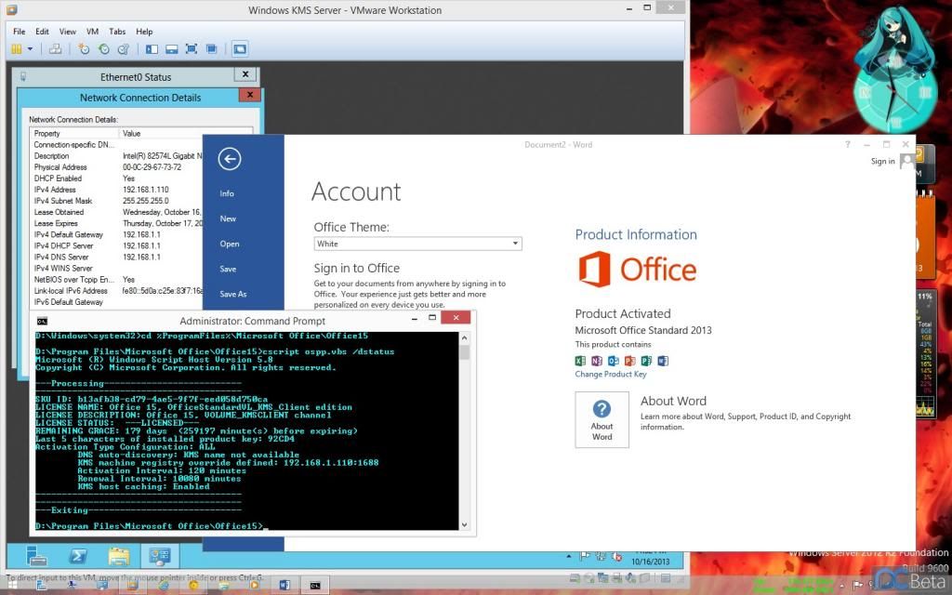
Task: Select the DHCP Enabled row in connection details
Action: click(x=118, y=178)
